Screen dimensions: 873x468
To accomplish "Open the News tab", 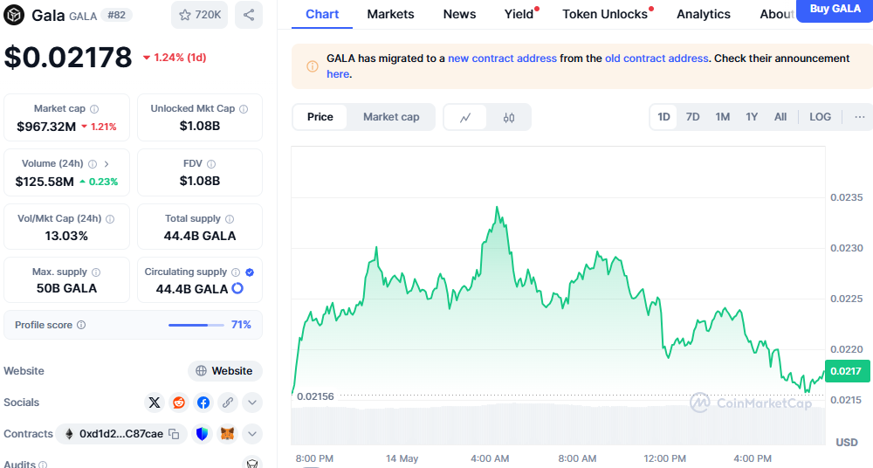I will click(459, 15).
